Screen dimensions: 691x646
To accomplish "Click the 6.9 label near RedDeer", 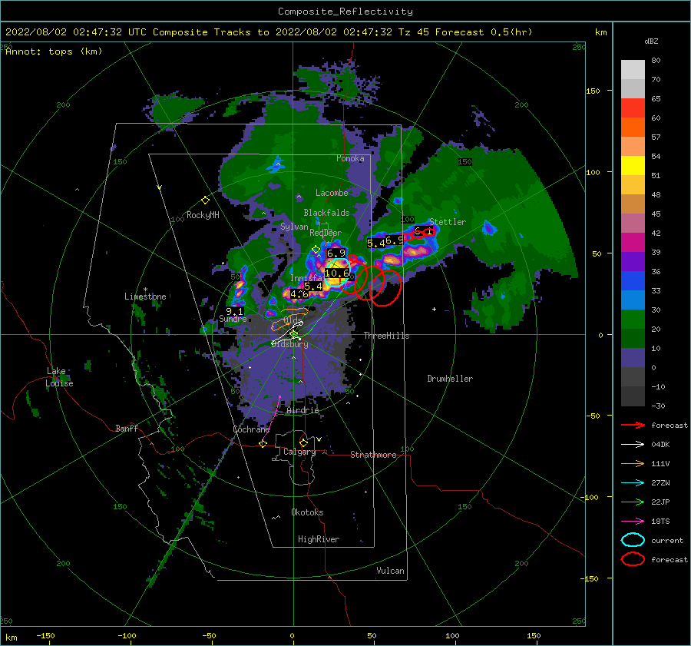I will pos(336,253).
